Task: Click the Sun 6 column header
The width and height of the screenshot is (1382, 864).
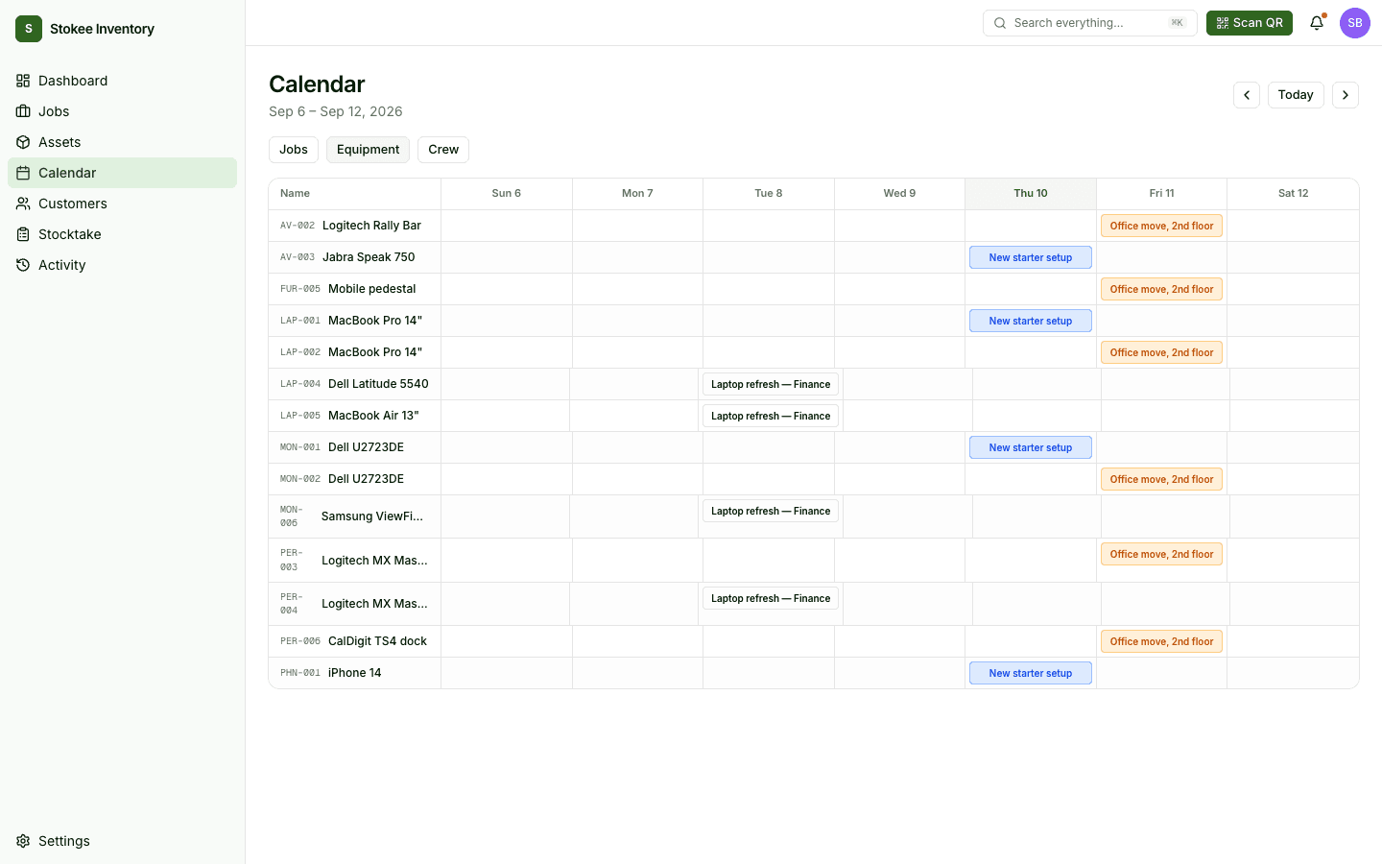Action: click(x=507, y=194)
